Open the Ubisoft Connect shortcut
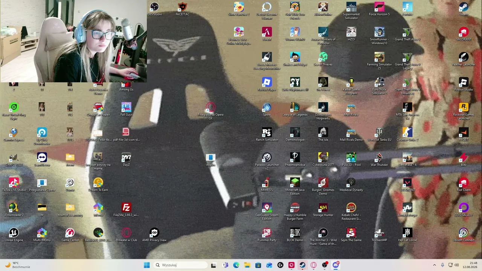The width and height of the screenshot is (482, 271). (464, 235)
